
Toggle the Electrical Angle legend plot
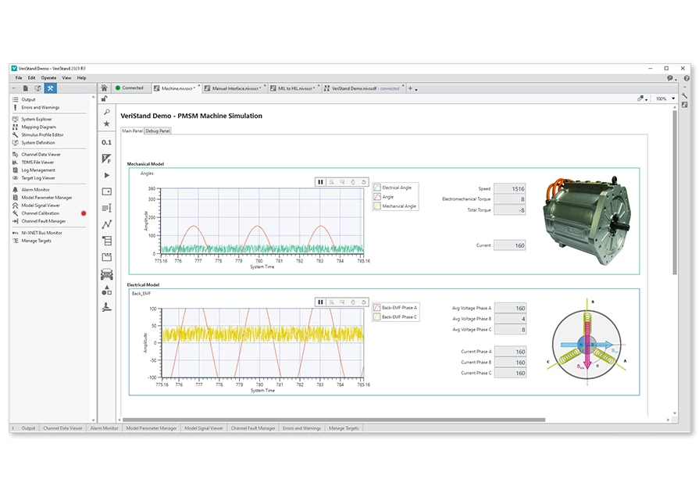[x=378, y=188]
